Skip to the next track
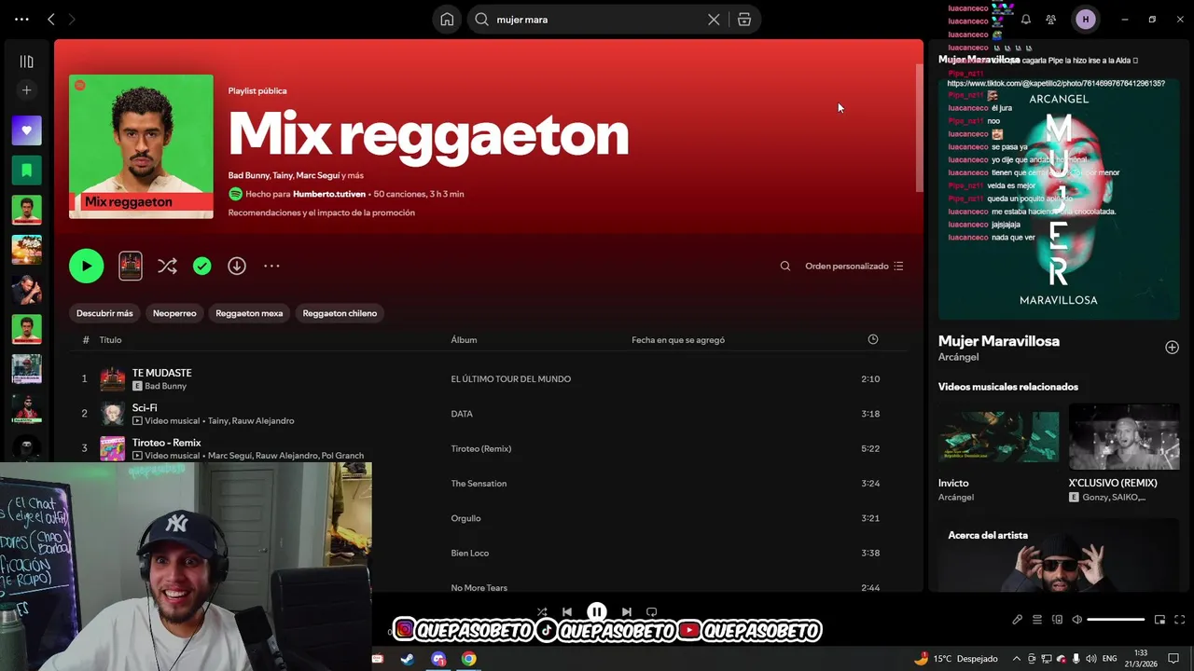This screenshot has width=1194, height=671. pyautogui.click(x=627, y=612)
